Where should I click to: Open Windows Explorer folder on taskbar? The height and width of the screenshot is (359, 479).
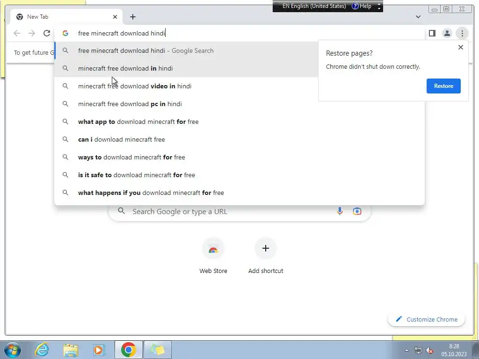coord(71,350)
